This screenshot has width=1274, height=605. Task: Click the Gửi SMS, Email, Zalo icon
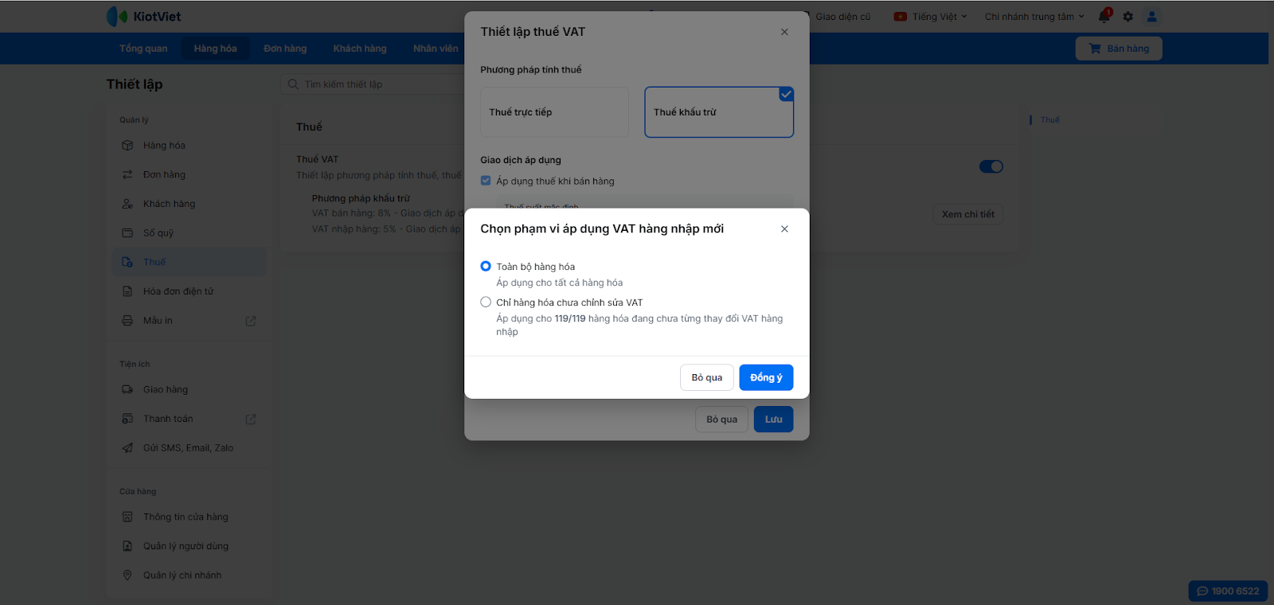point(127,448)
